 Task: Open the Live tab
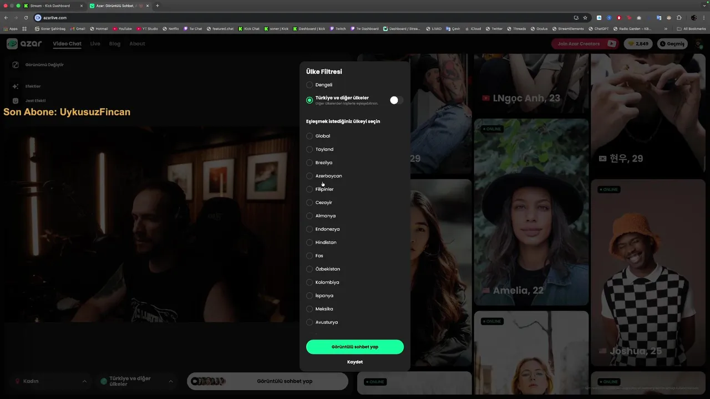click(x=95, y=44)
